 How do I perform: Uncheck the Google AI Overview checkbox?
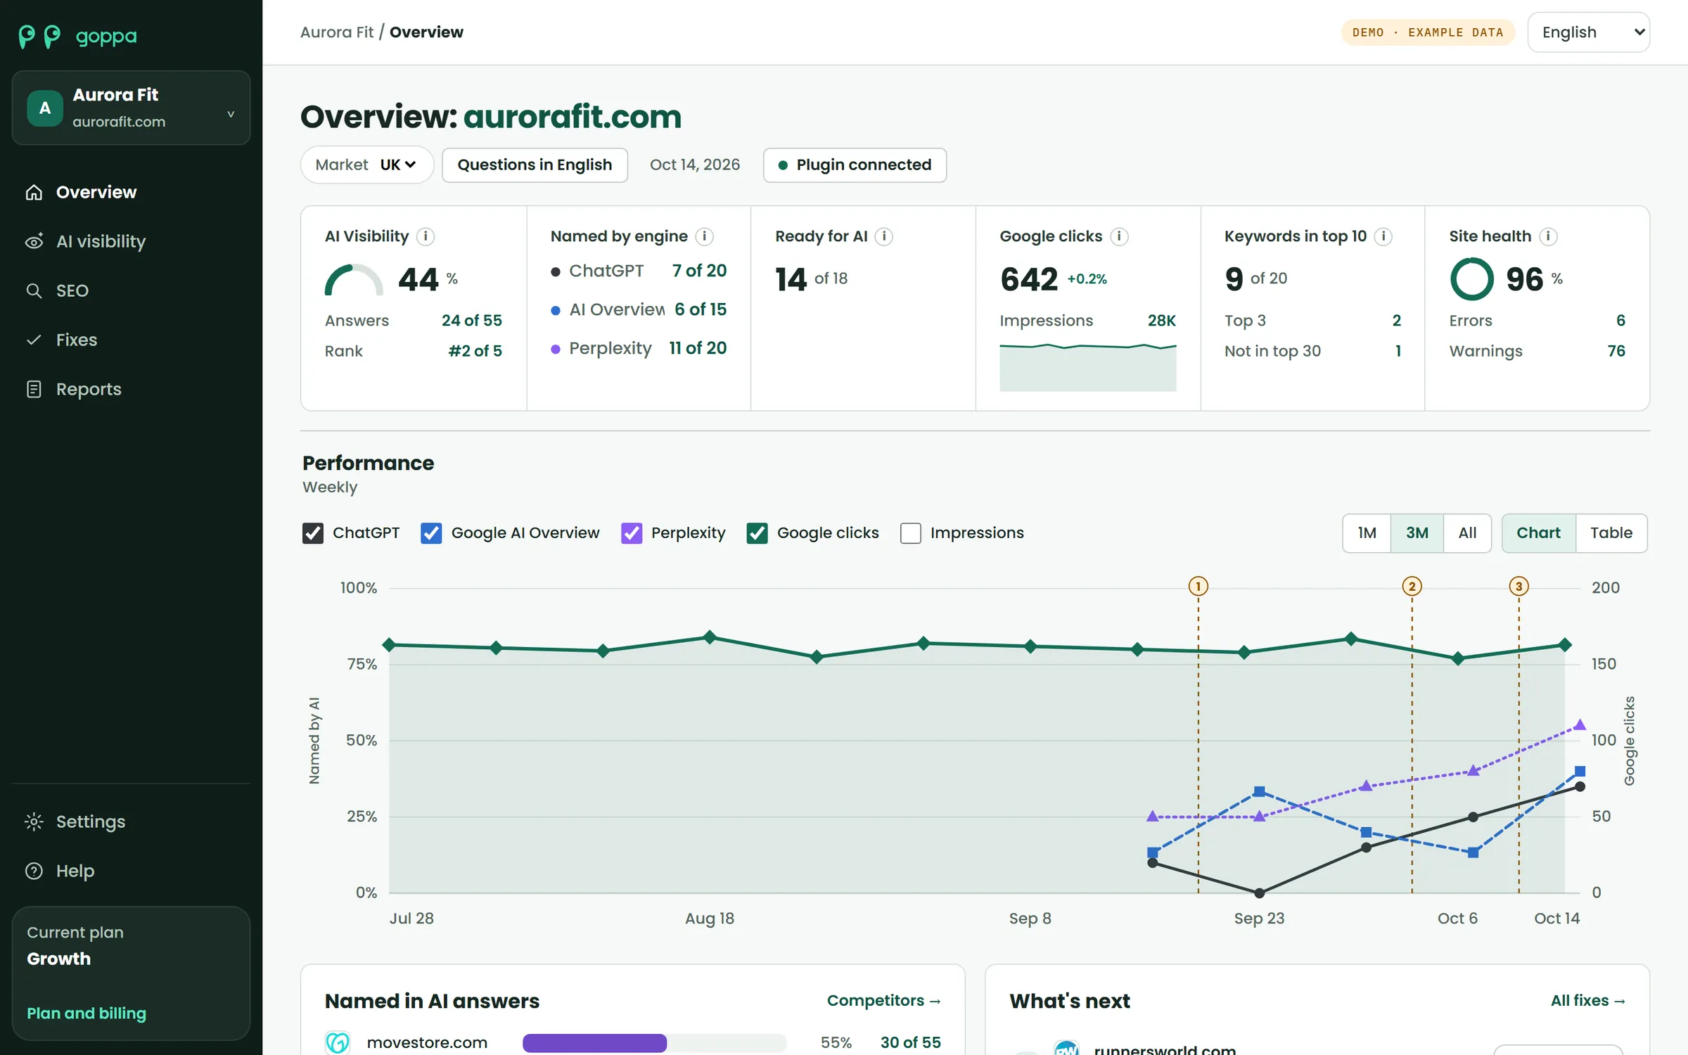[431, 533]
